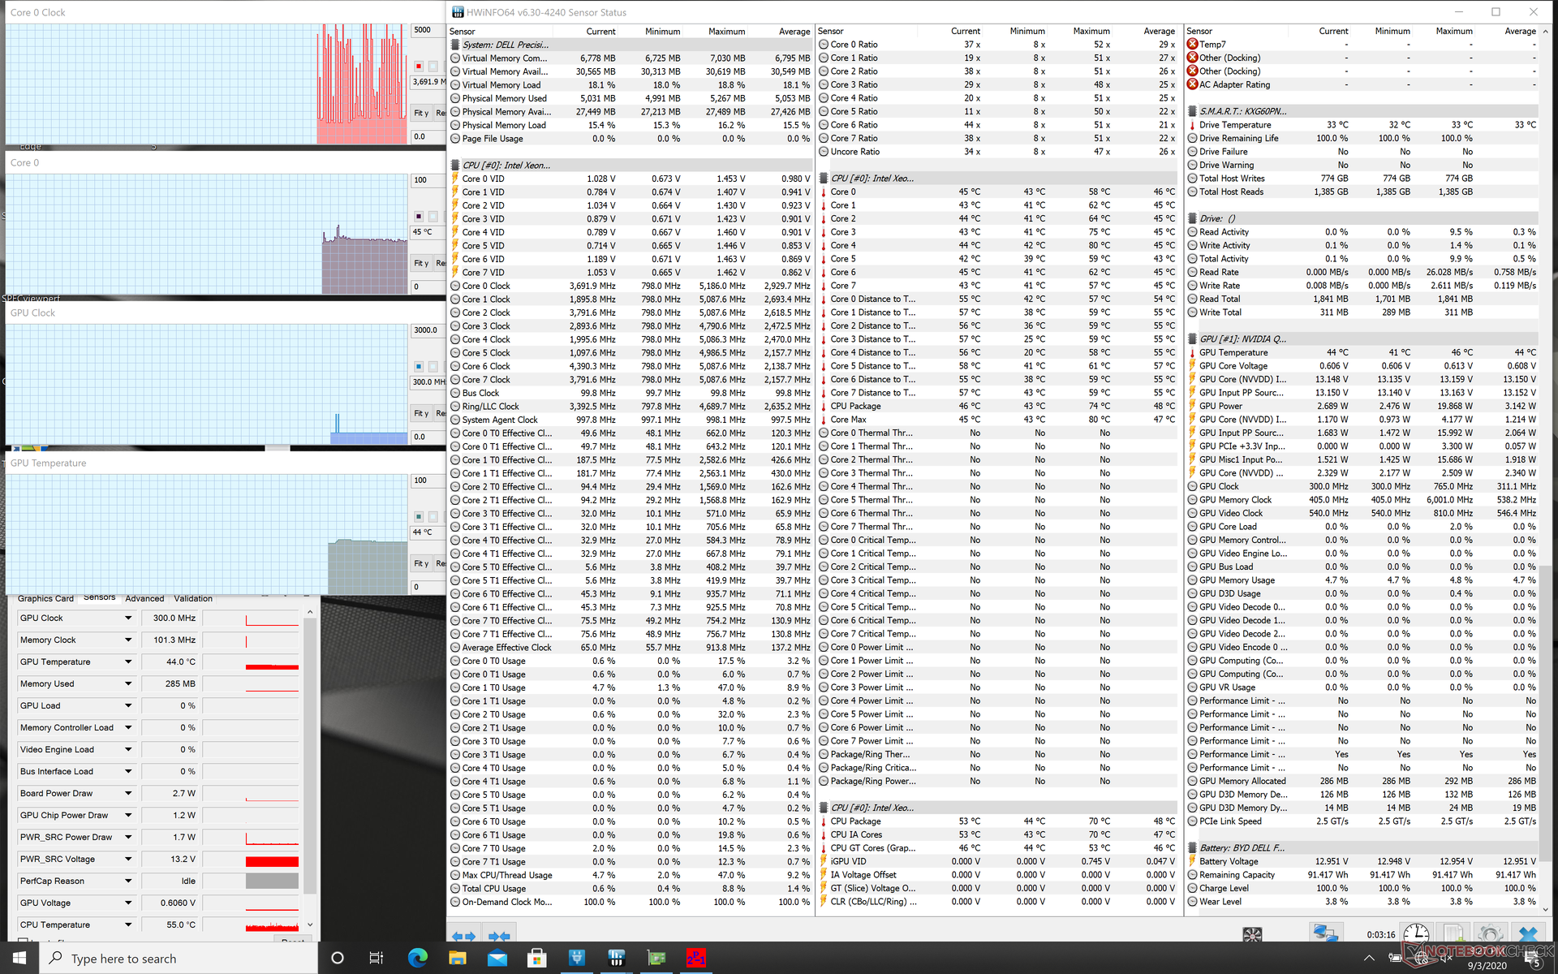Click Fit y button in GPU Clock graph

(421, 413)
